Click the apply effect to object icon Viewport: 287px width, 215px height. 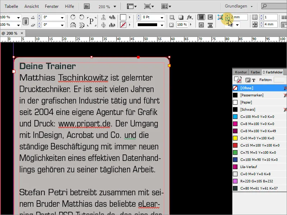[x=172, y=17]
